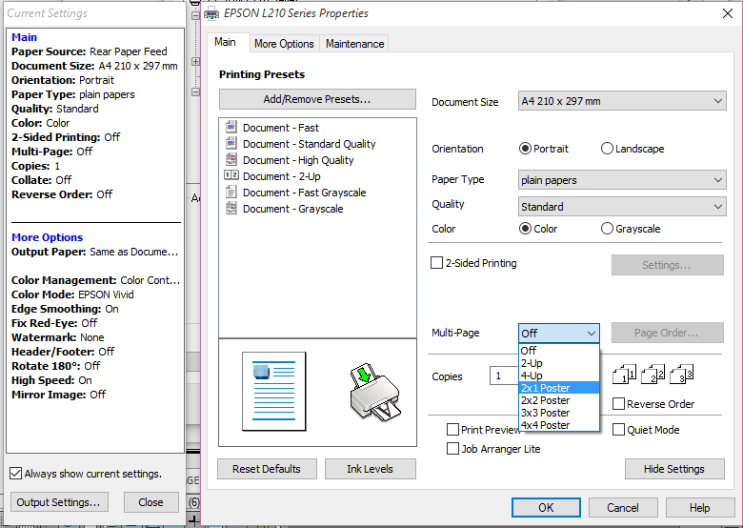Choose 2-Up in Multi-Page list
Viewport: 743px width, 528px height.
click(x=559, y=363)
